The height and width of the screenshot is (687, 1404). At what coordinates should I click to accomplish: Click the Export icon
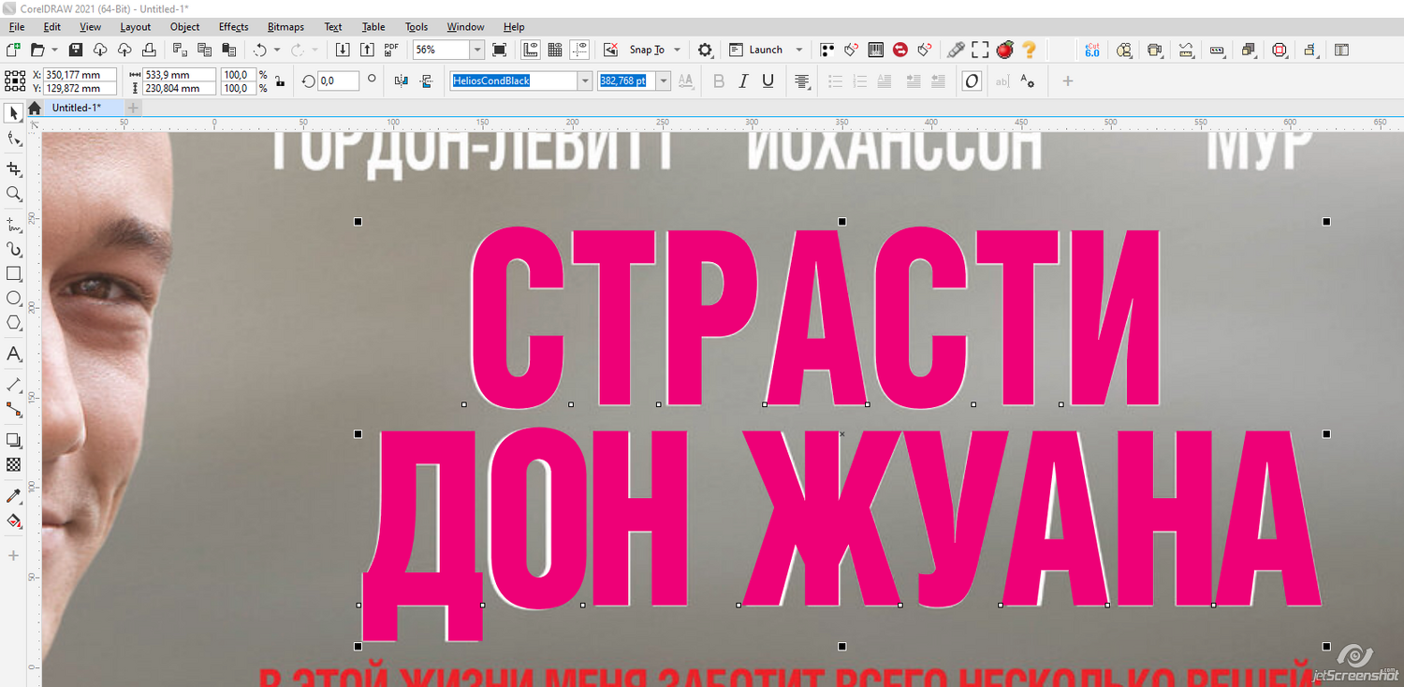pos(367,50)
